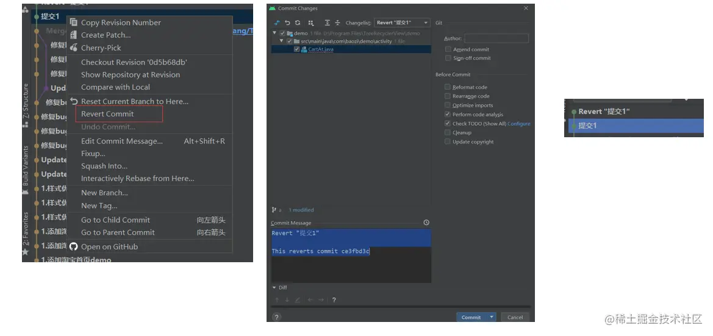Close the Commit Changes dialog with X

point(526,8)
